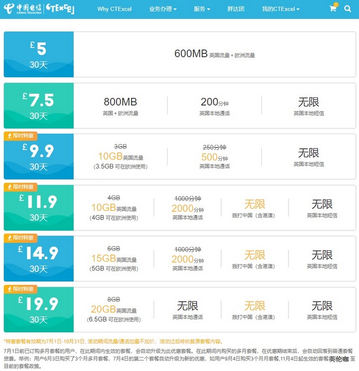Click the 限时特惠 badge on £11.9 plan

tap(19, 187)
